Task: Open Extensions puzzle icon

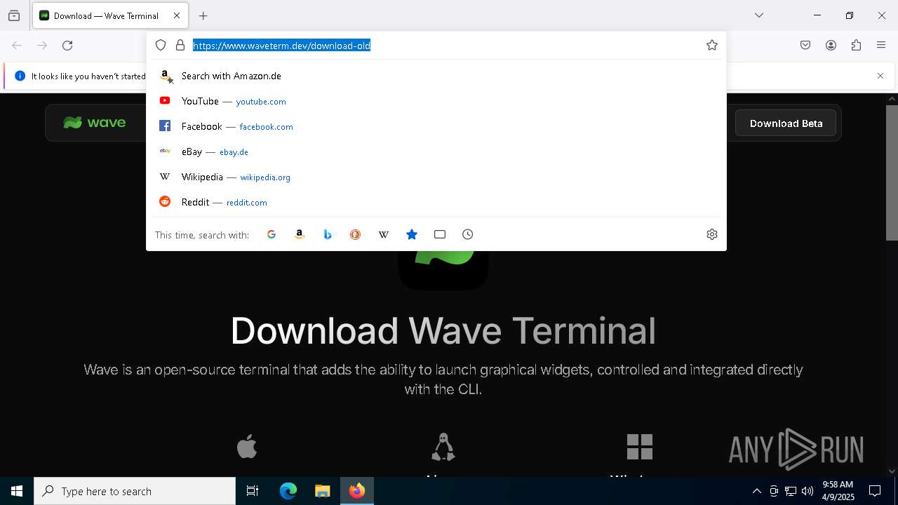Action: pos(856,46)
